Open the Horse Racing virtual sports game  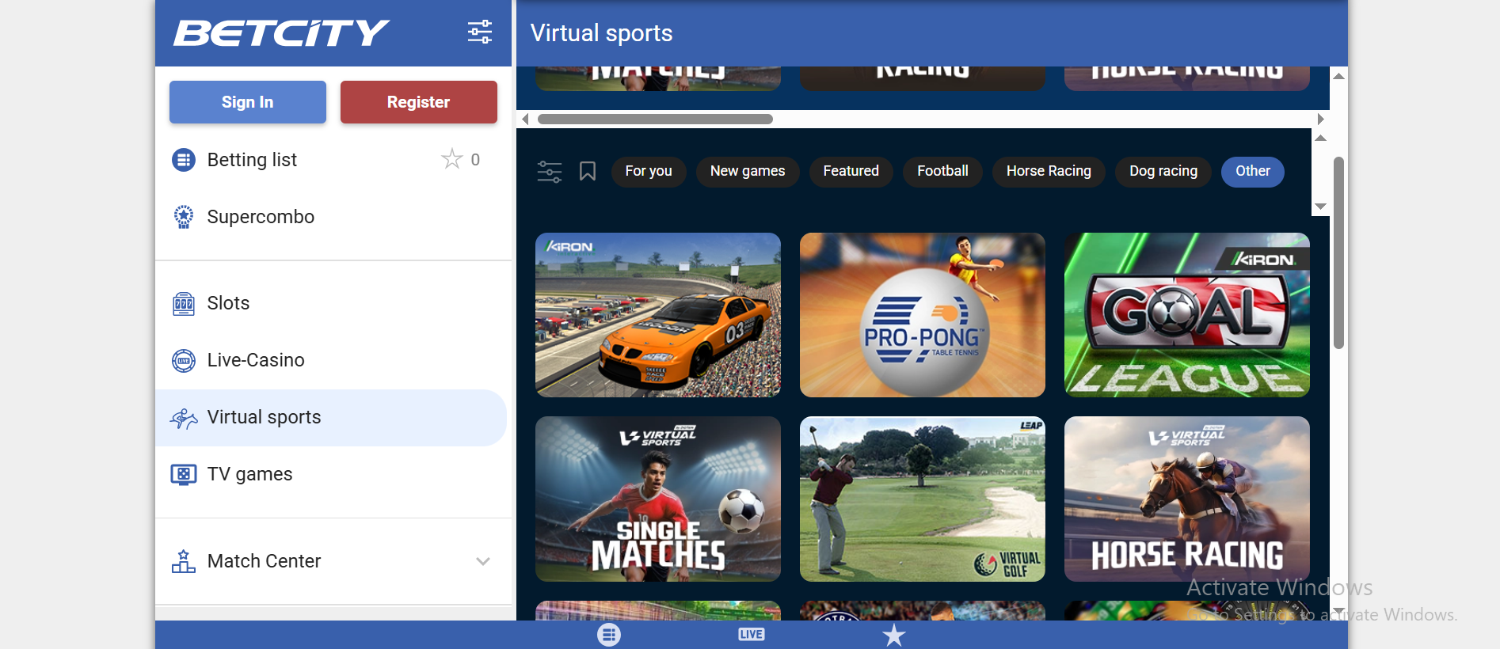coord(1187,499)
